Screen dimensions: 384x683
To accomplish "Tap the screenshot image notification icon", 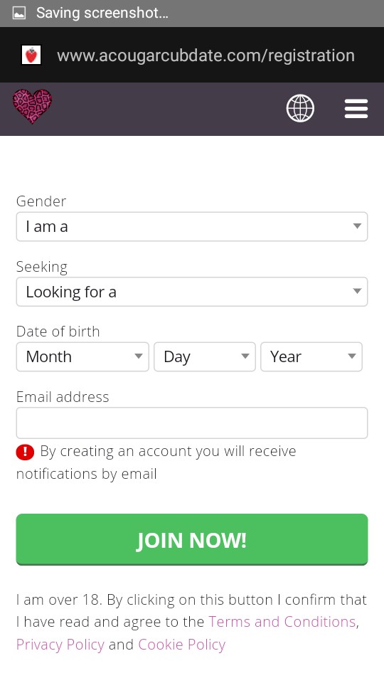I will coord(18,13).
